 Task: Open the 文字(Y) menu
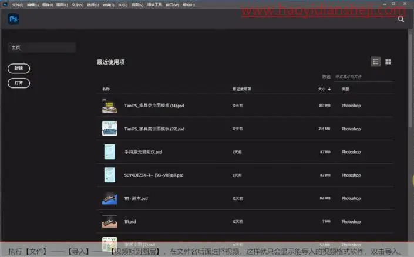78,5
